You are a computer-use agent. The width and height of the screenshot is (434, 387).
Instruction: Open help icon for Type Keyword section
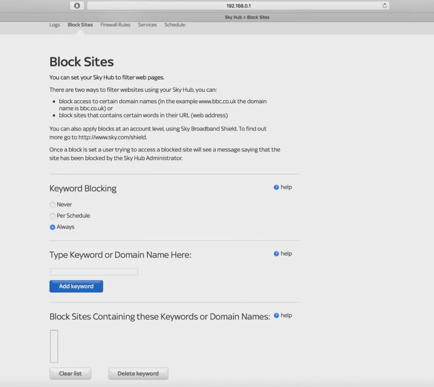276,254
